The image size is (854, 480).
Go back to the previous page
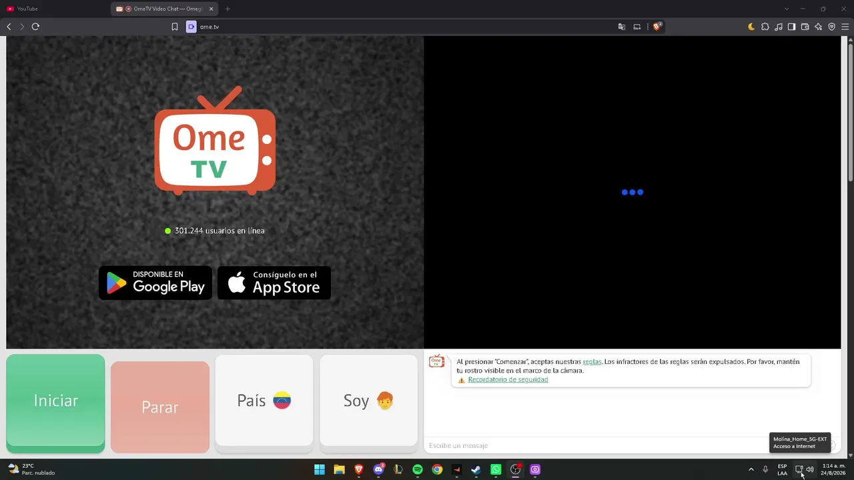[x=9, y=27]
